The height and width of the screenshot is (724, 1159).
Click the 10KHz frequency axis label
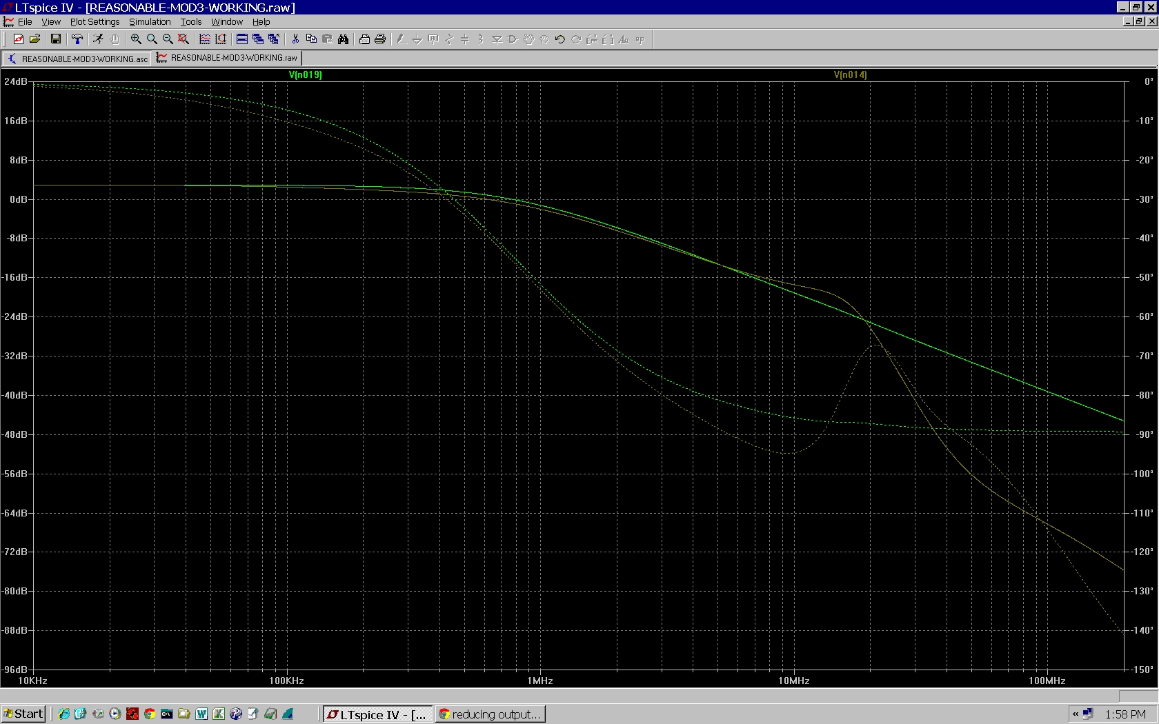point(32,681)
